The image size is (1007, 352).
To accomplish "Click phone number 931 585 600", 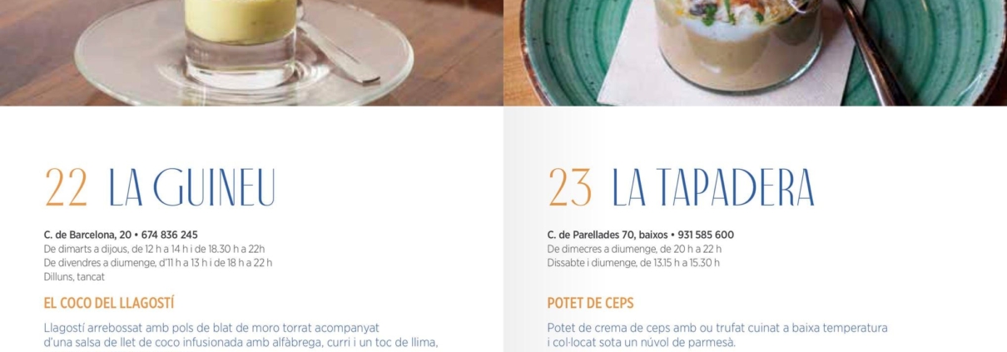I will click(x=706, y=235).
